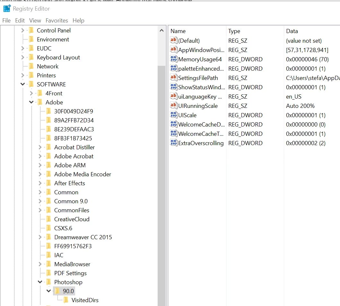340x306 pixels.
Task: Click the Environment folder icon
Action: (x=31, y=39)
